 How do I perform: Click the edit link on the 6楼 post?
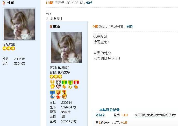tap(130, 26)
